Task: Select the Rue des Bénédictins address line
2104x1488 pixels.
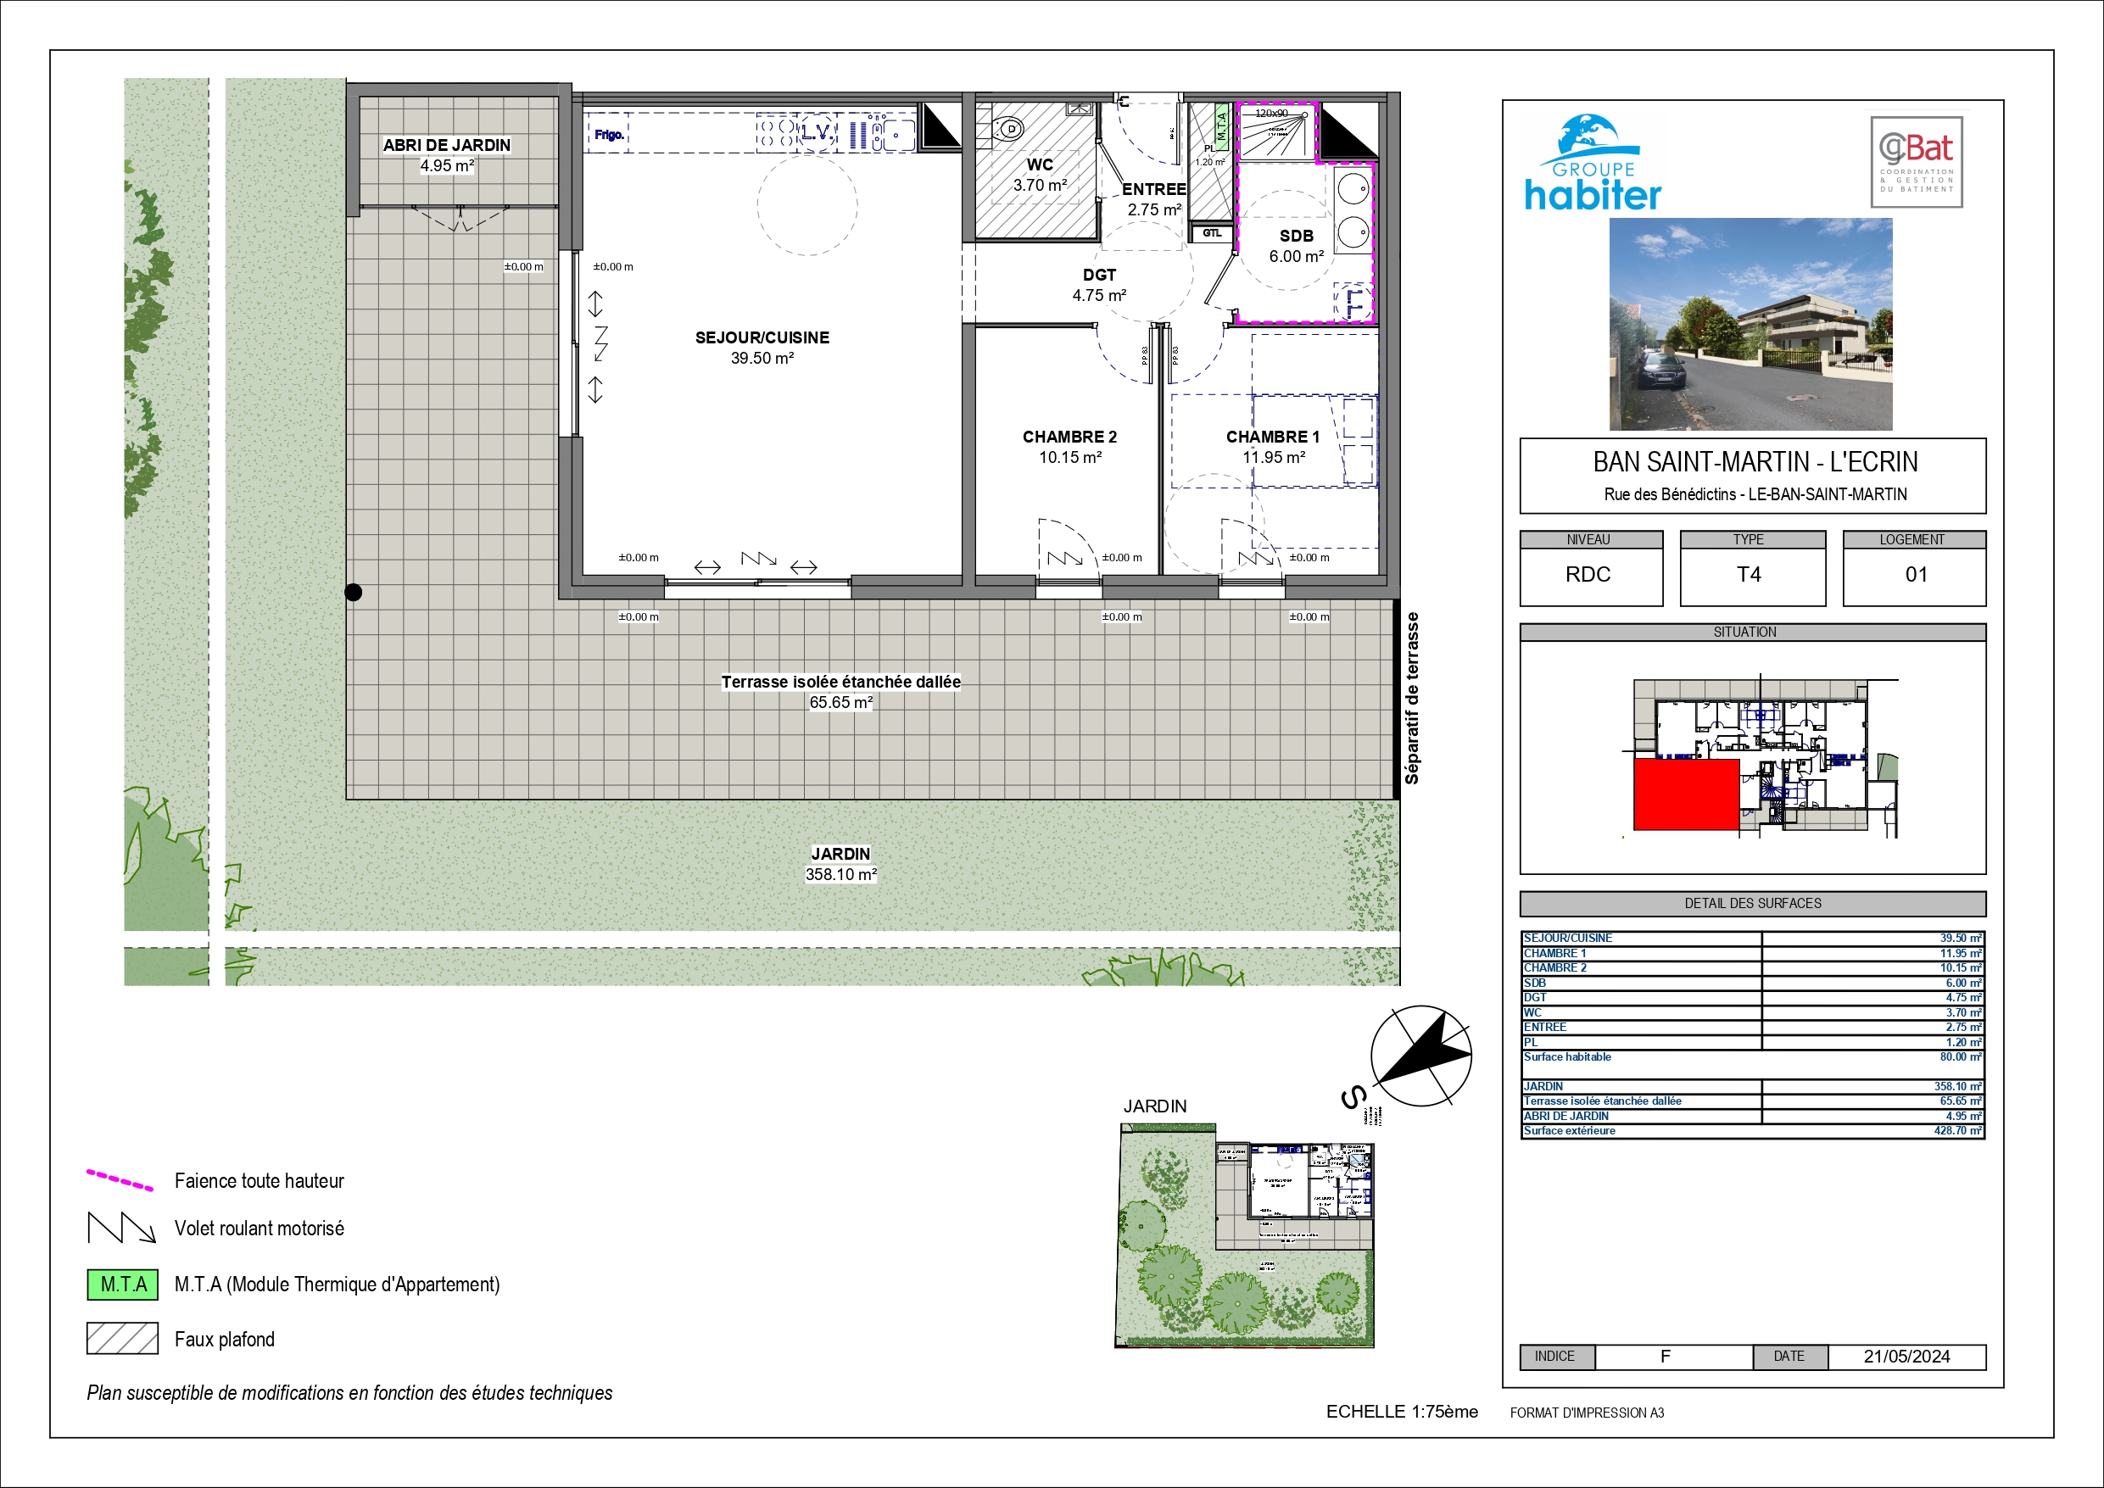Action: [1755, 495]
